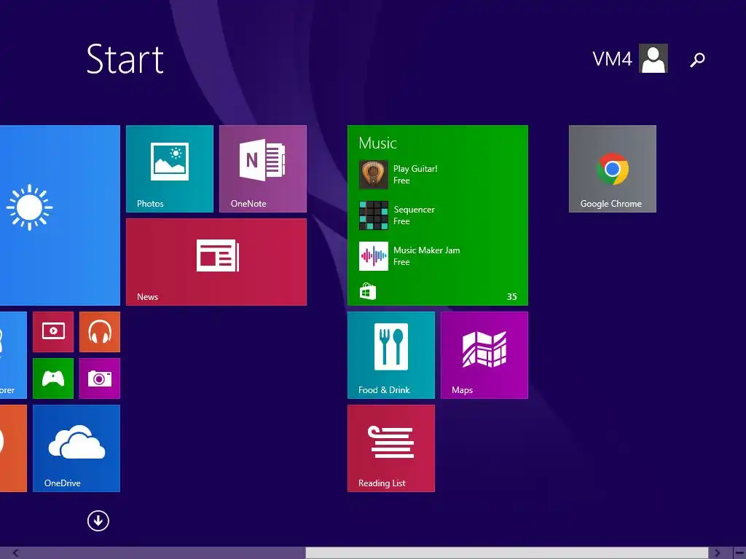Open the News tile

pos(216,262)
